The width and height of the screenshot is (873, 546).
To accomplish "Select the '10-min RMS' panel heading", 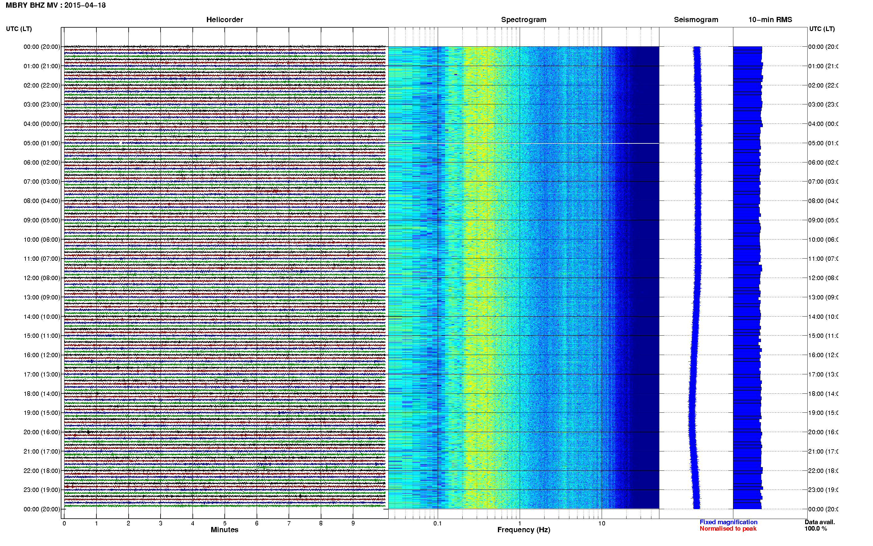I will 770,20.
